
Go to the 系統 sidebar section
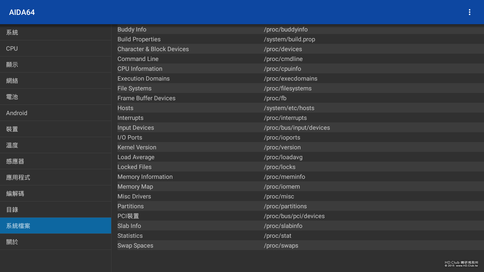55,32
